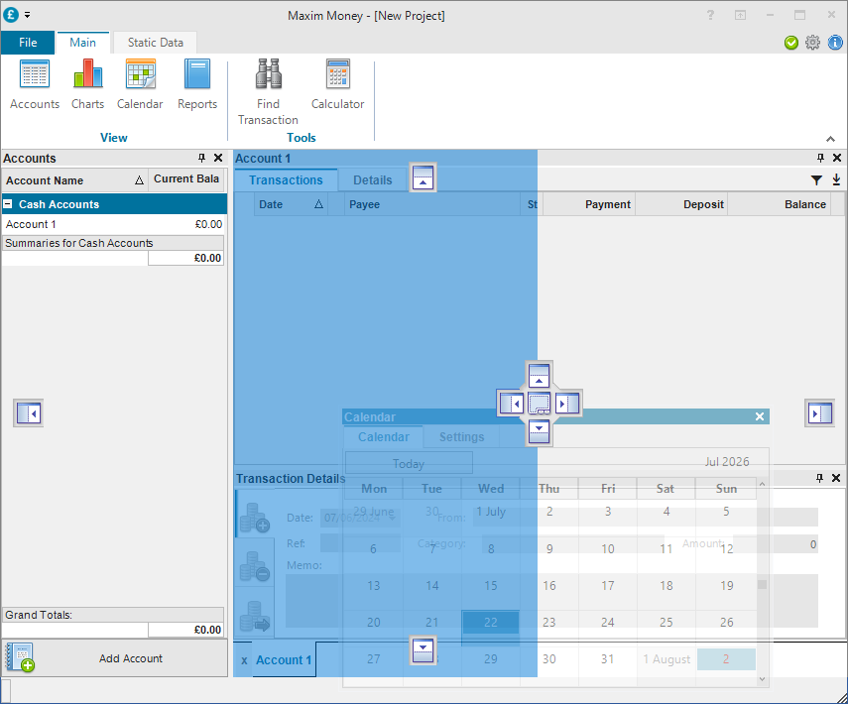Click the download arrow icon

pos(836,180)
